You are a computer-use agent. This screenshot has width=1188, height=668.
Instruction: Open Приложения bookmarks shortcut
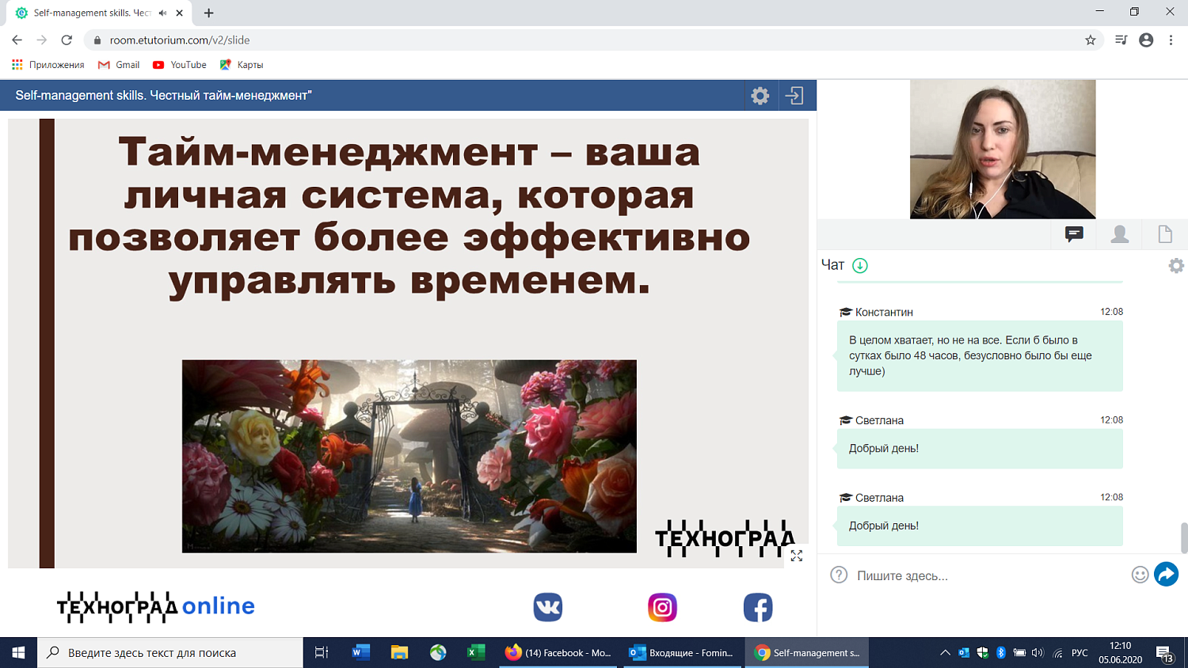click(48, 65)
